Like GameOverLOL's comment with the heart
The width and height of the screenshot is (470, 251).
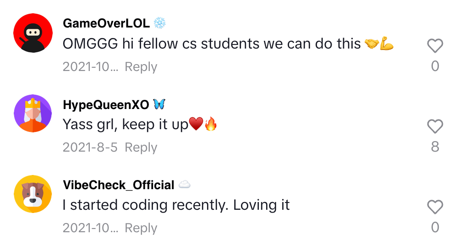point(435,46)
